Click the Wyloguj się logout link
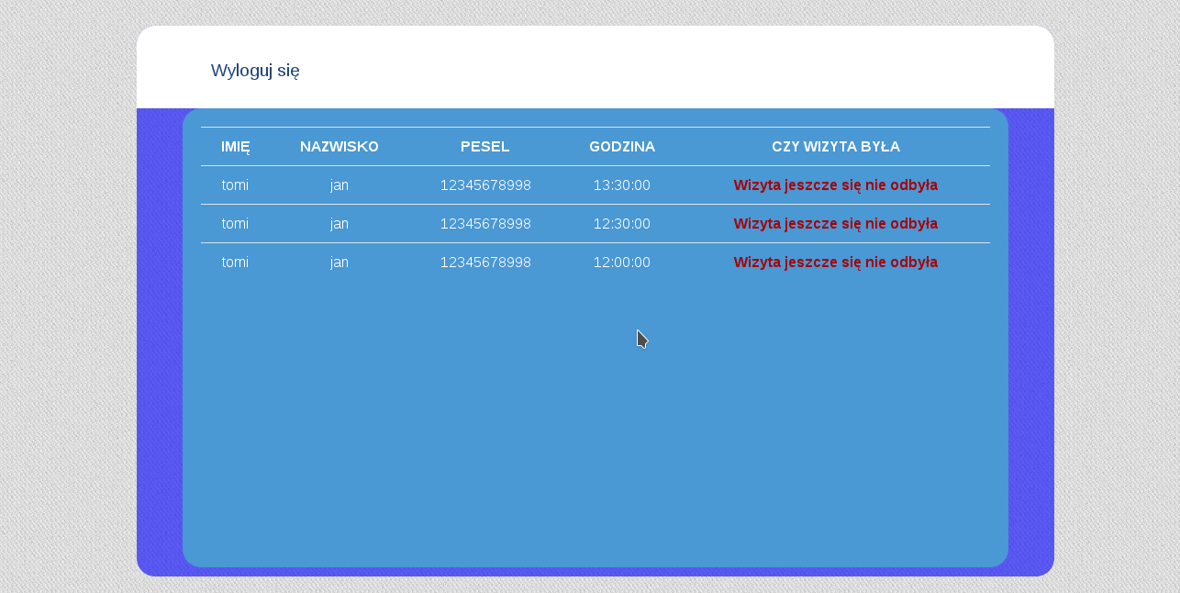 [x=255, y=71]
